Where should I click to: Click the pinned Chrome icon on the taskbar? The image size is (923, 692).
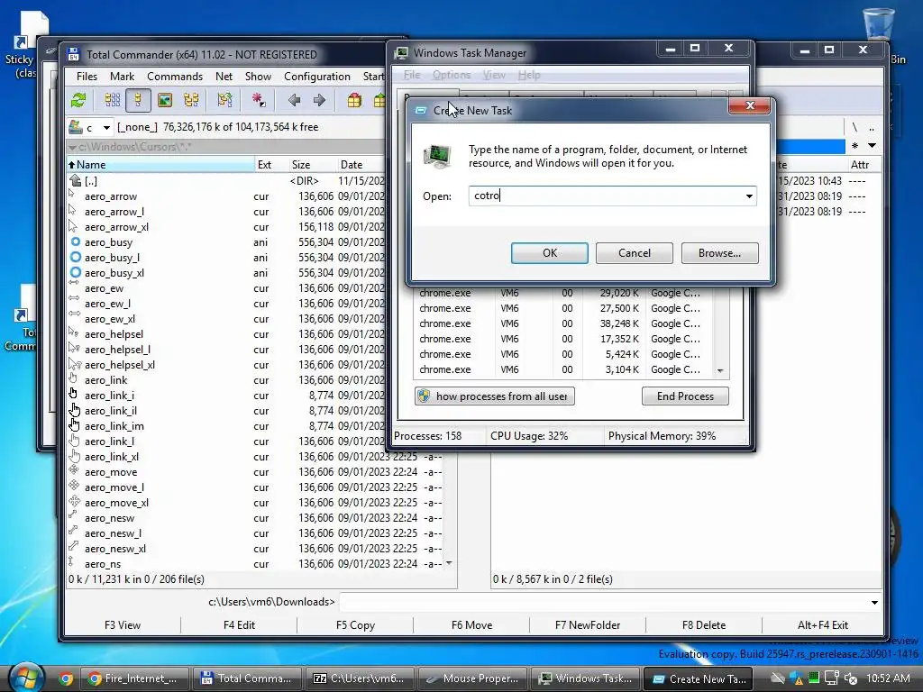65,678
